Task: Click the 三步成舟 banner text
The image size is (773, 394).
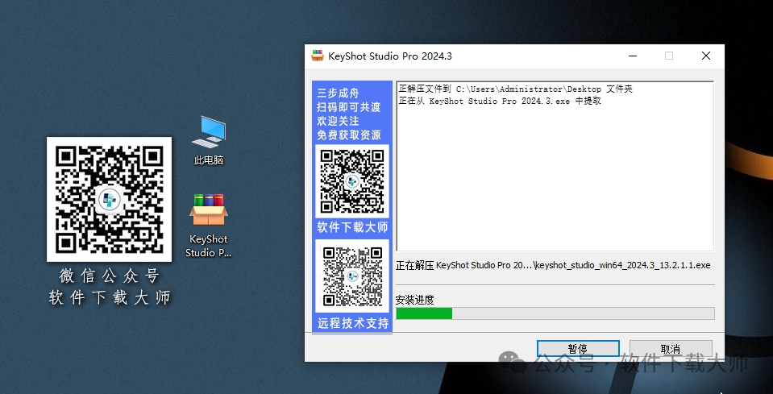Action: pyautogui.click(x=338, y=93)
